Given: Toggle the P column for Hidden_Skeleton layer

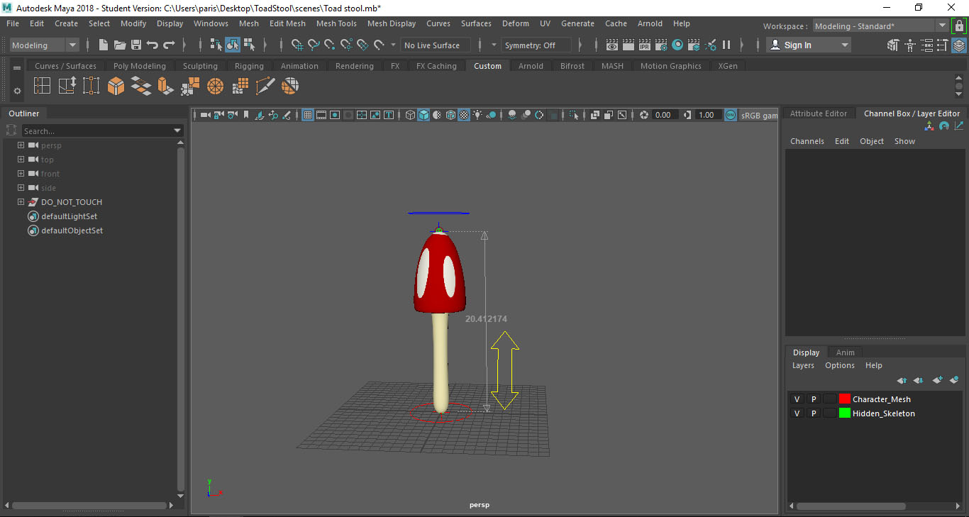Looking at the screenshot, I should tap(814, 413).
